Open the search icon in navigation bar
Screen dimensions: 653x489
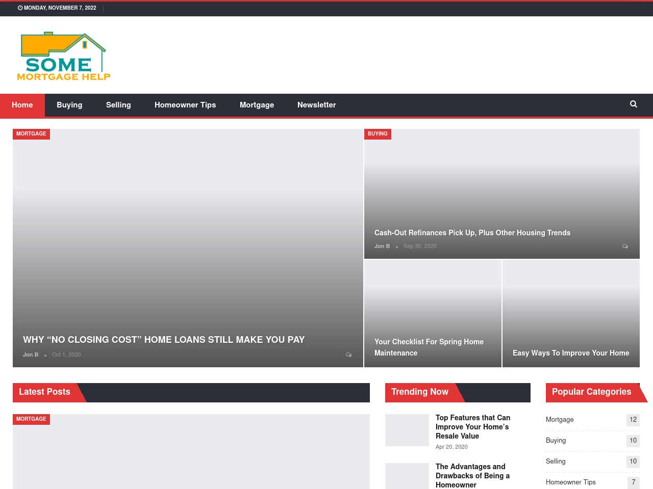pos(634,104)
